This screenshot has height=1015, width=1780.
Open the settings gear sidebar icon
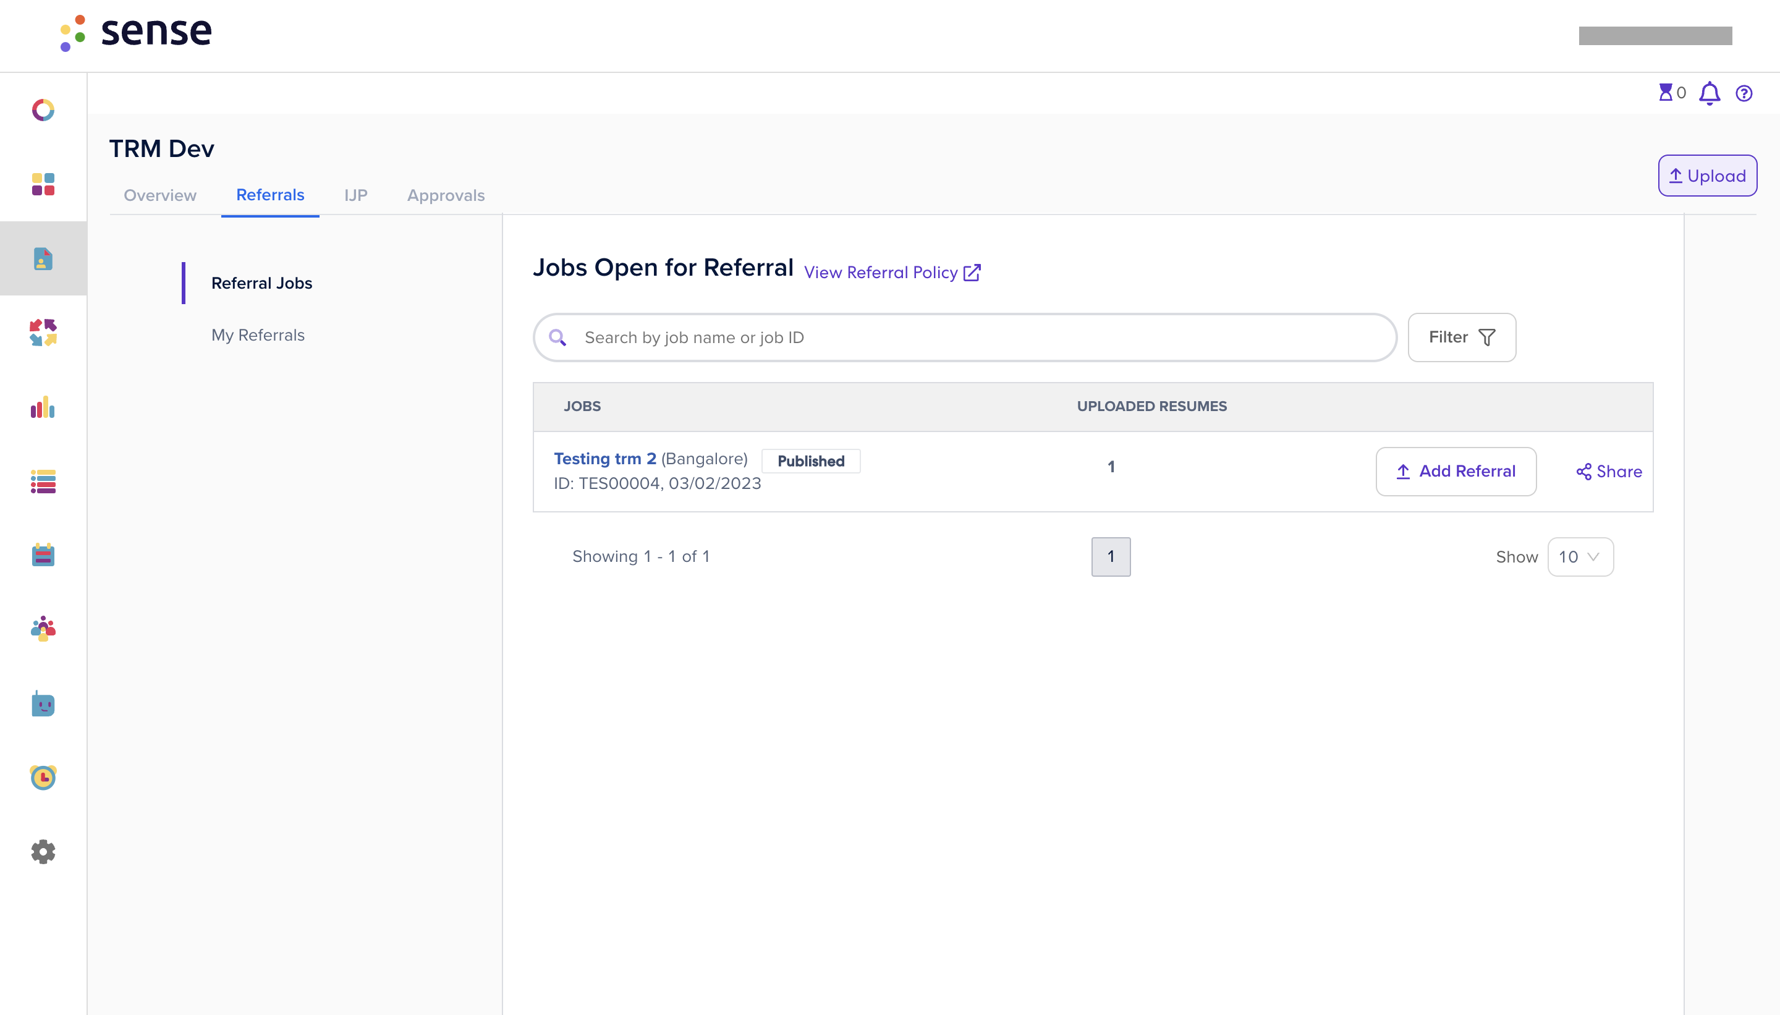tap(43, 852)
